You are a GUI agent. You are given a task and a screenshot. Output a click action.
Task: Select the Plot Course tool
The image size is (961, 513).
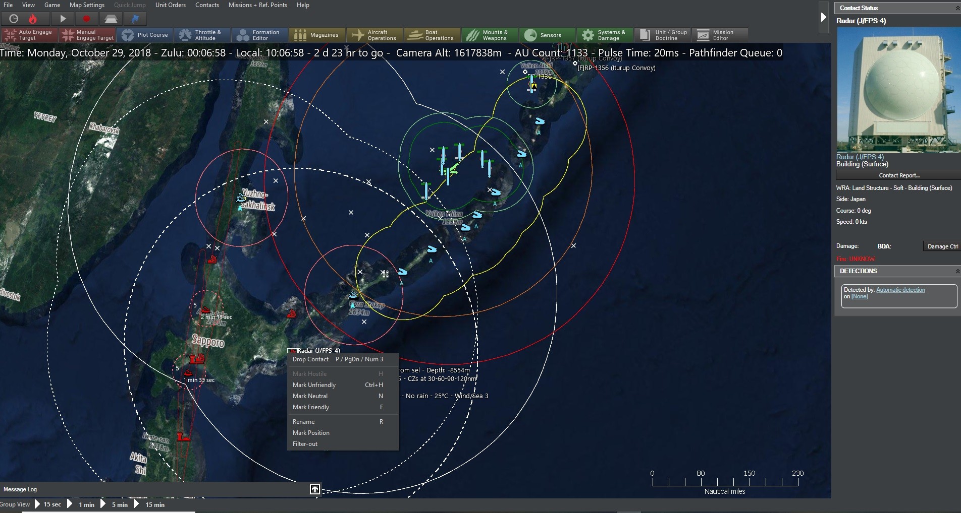145,35
